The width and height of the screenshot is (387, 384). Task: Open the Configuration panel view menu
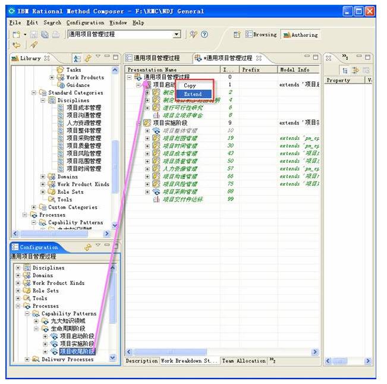pyautogui.click(x=98, y=247)
